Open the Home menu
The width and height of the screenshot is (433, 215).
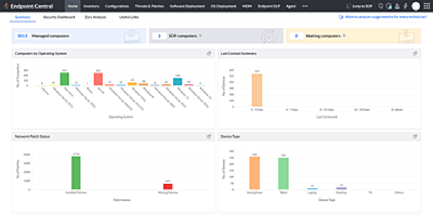tap(73, 6)
